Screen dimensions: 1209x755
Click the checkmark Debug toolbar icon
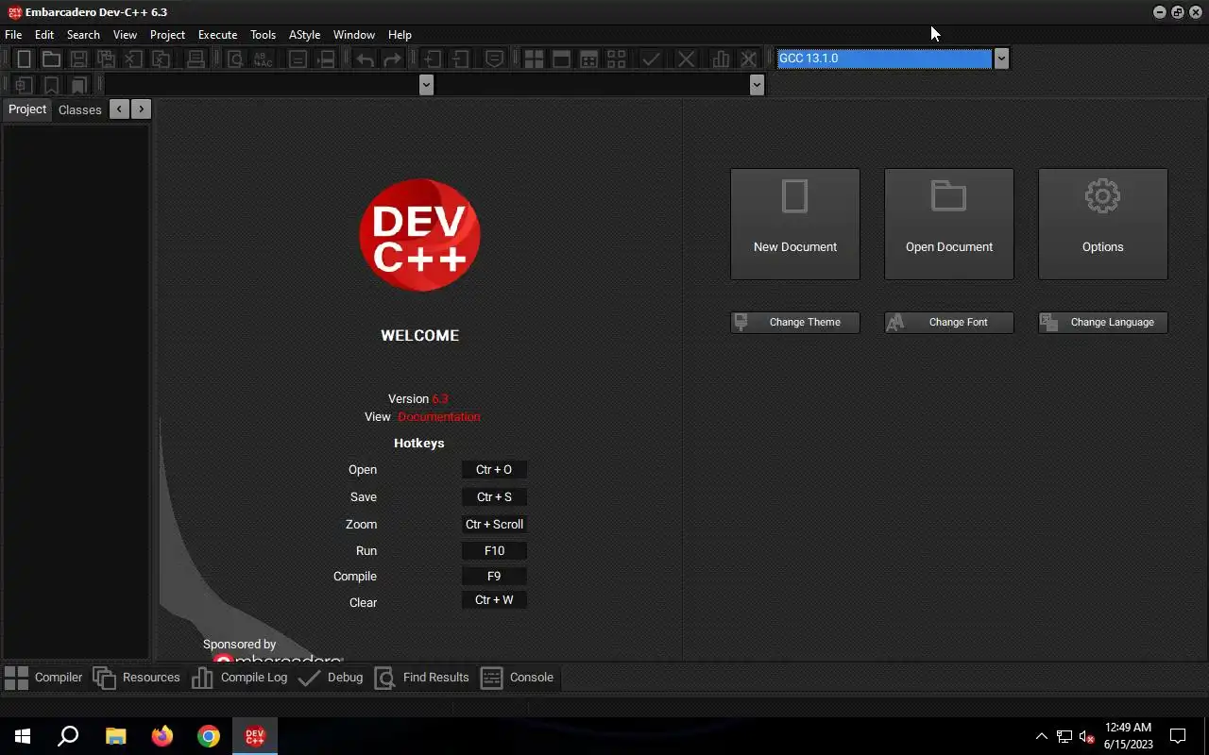point(651,59)
